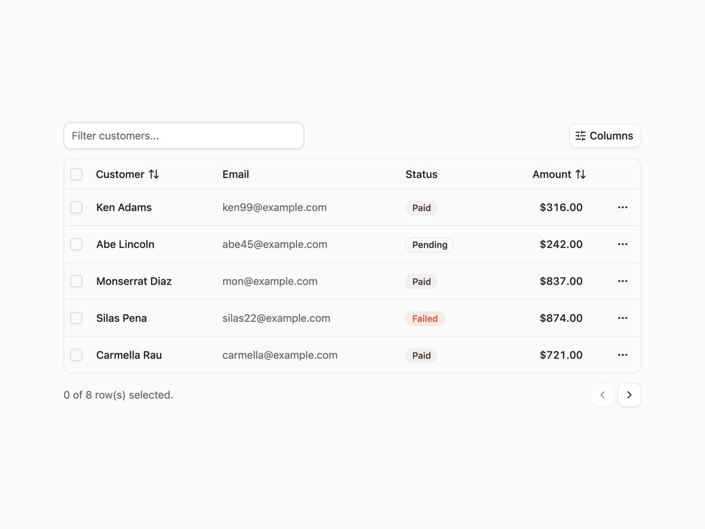The width and height of the screenshot is (705, 529).
Task: Click the Carmella Rau customer name
Action: coord(129,355)
